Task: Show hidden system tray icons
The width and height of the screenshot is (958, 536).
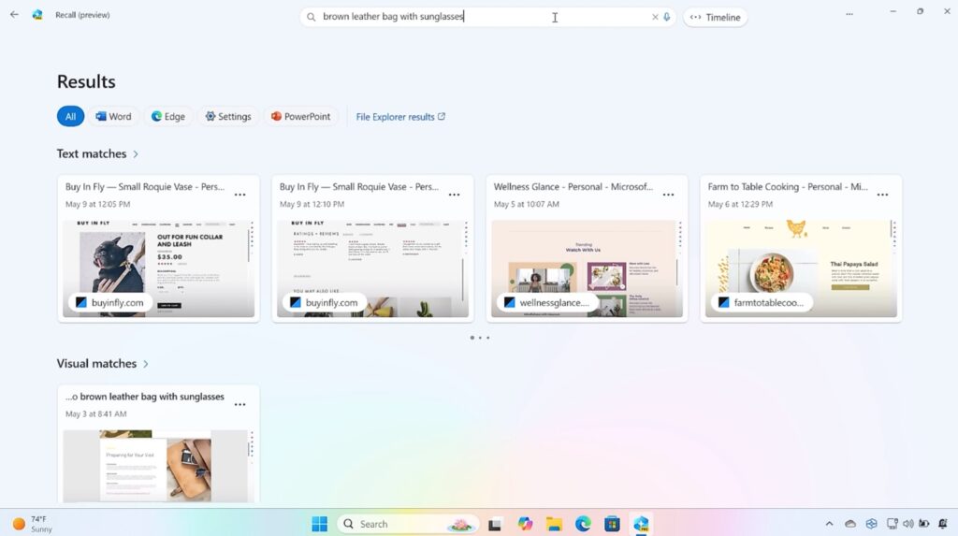Action: coord(829,524)
